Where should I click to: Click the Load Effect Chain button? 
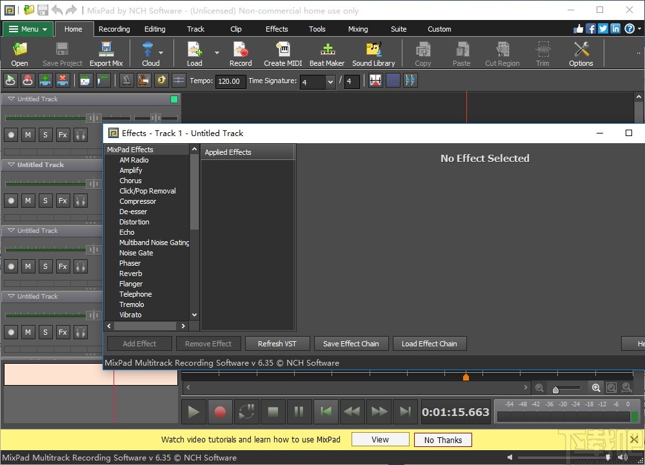point(429,344)
